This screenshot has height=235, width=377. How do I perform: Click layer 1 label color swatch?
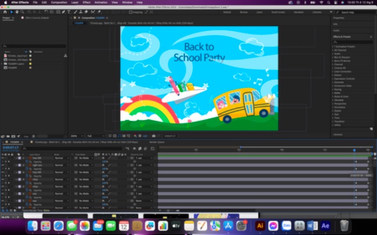pos(20,158)
